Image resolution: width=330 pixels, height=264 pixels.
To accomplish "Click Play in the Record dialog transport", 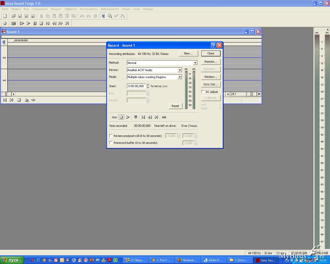I will (128, 117).
